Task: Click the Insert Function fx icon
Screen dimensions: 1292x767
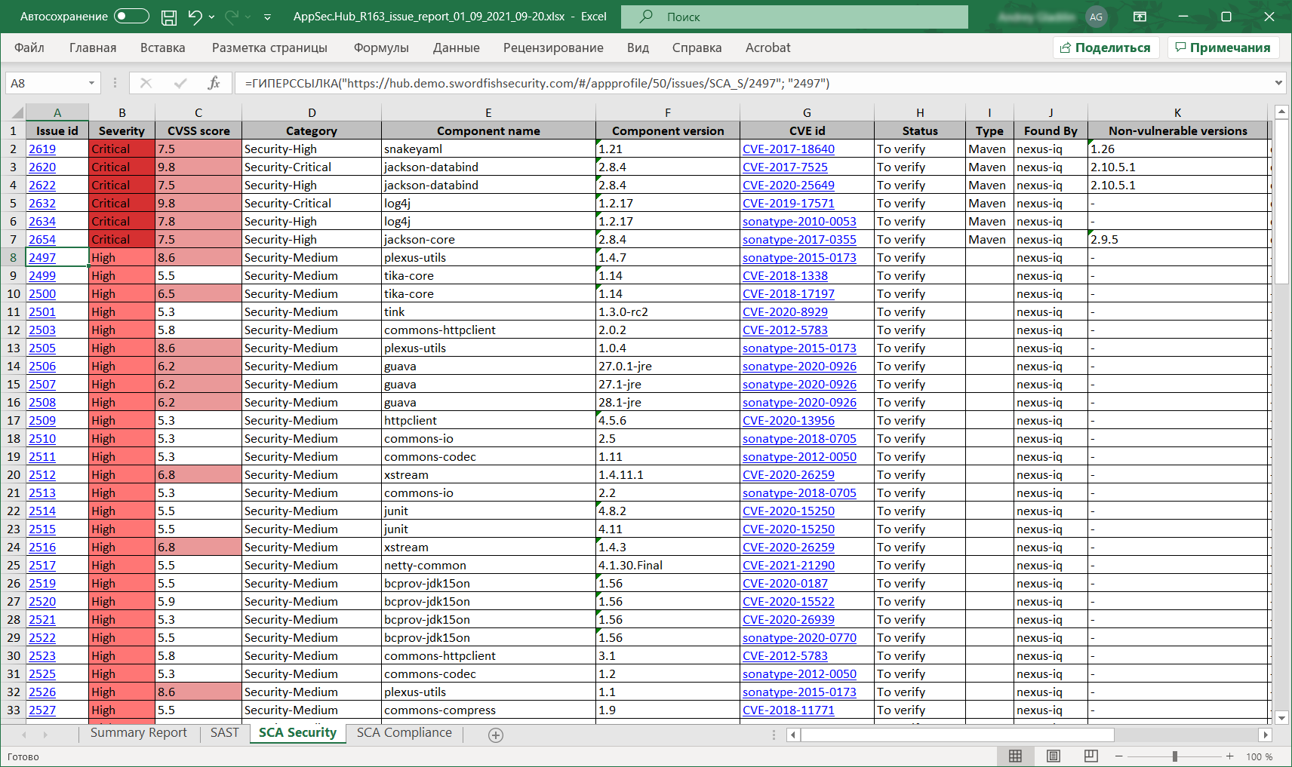Action: tap(214, 83)
